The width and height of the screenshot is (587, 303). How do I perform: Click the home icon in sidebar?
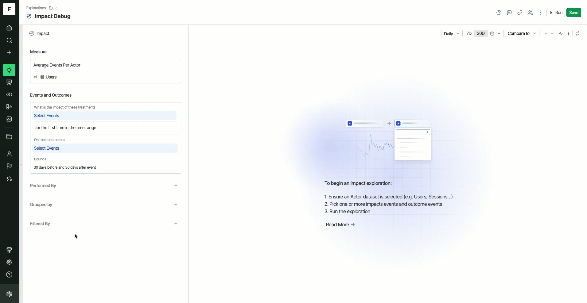[x=9, y=28]
